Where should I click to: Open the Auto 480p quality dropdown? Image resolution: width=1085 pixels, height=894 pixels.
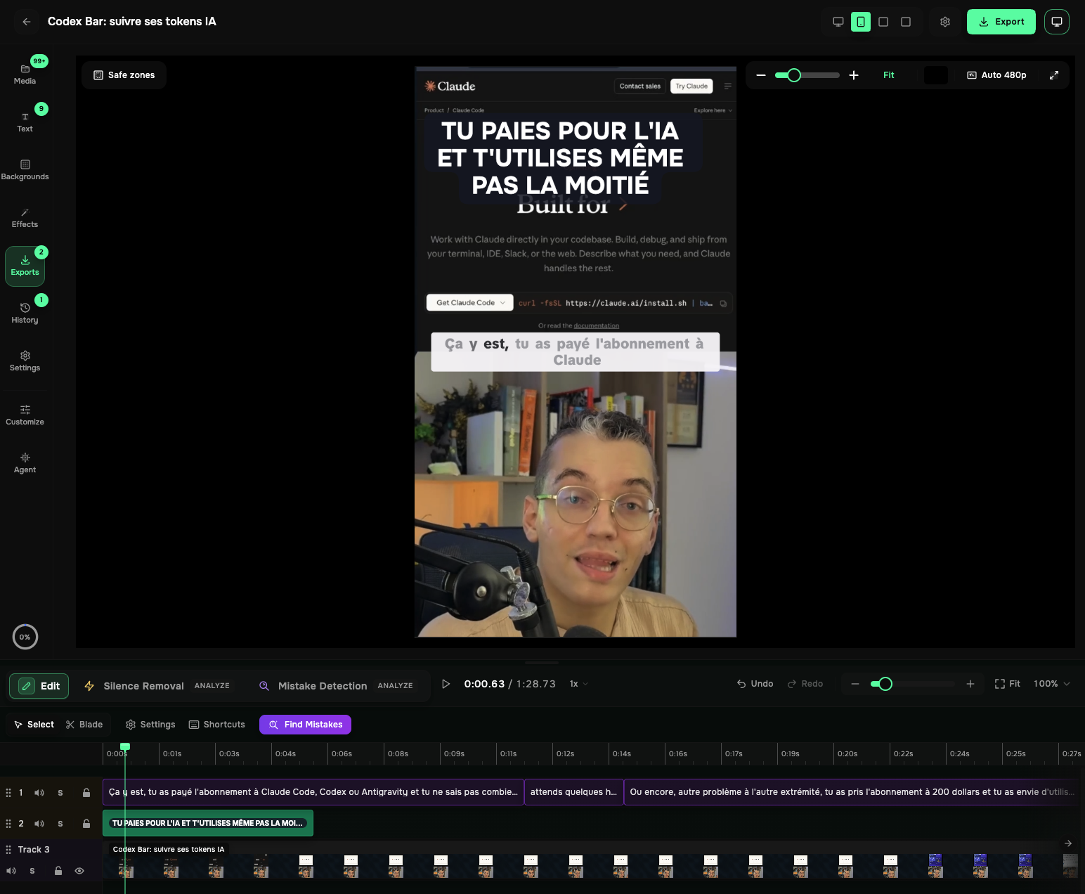point(996,75)
